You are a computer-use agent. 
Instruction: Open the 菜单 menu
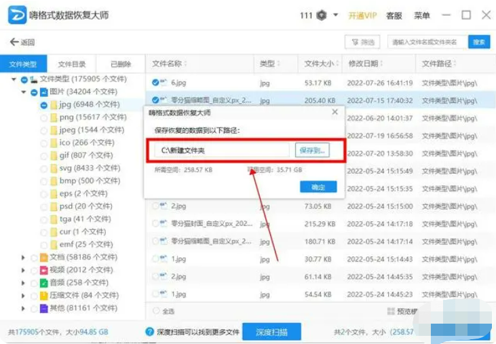[421, 15]
